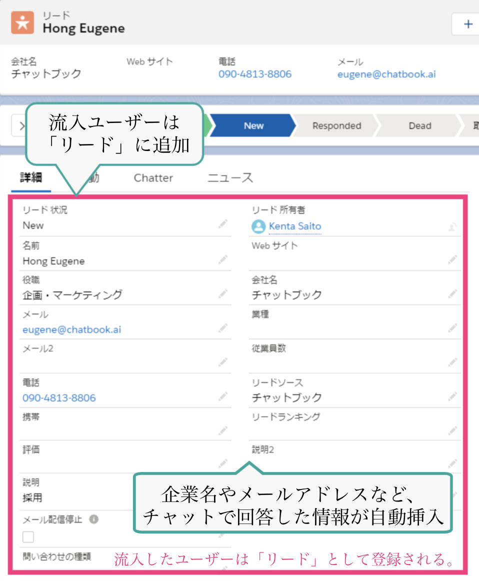Click the チャットブック company value in details
This screenshot has height=581, width=479.
pyautogui.click(x=286, y=295)
